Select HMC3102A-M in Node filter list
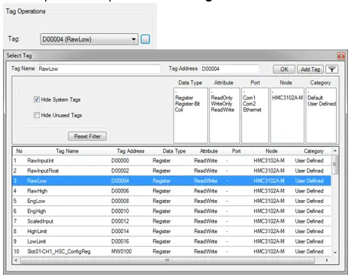 coord(287,98)
